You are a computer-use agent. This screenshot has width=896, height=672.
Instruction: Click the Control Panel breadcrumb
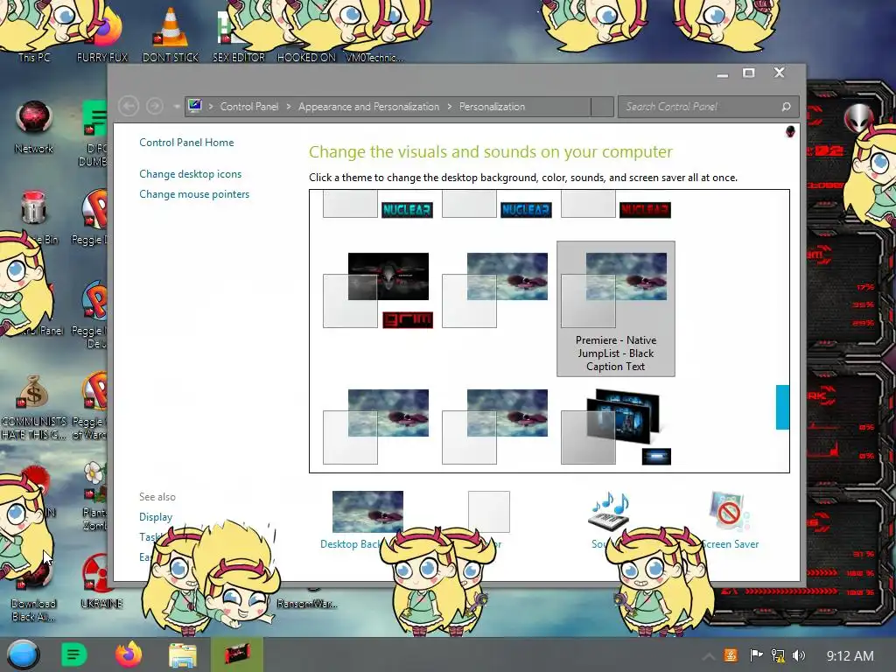pos(249,107)
